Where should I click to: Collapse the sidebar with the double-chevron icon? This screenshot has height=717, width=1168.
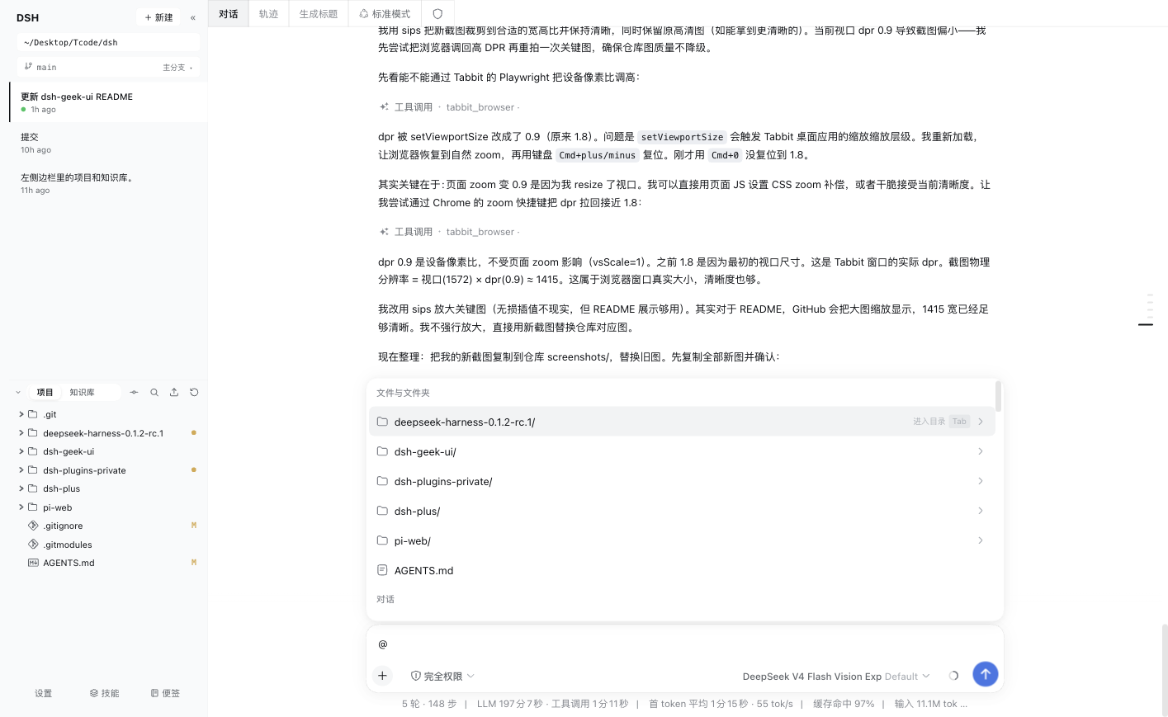[193, 17]
